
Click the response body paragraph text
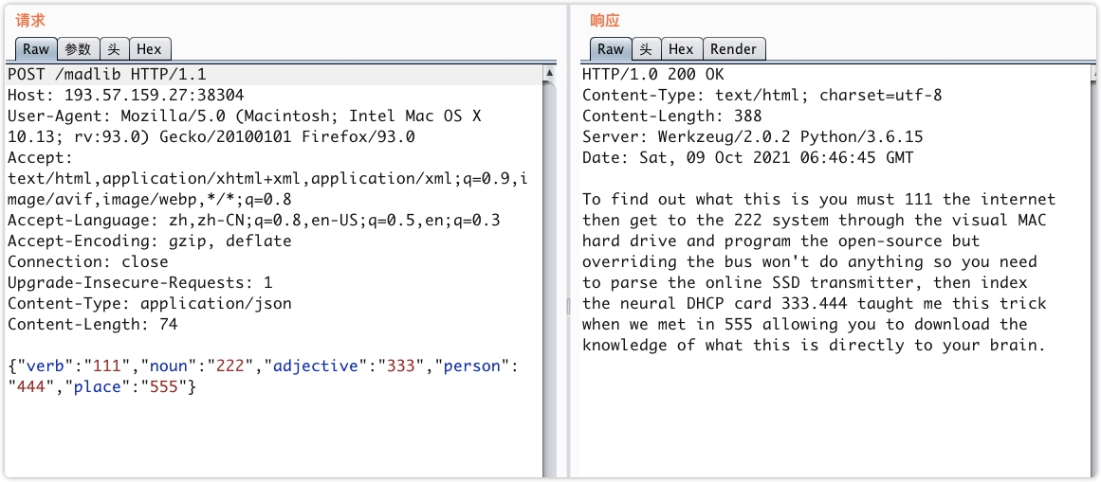[814, 272]
